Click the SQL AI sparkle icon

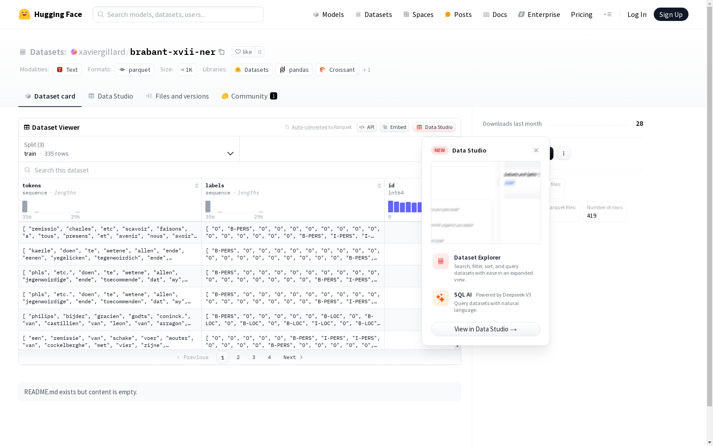pos(441,298)
